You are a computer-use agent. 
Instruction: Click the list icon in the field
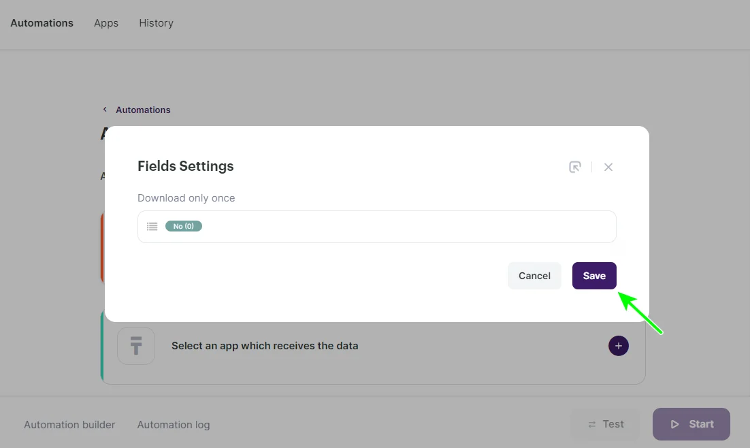pos(152,226)
